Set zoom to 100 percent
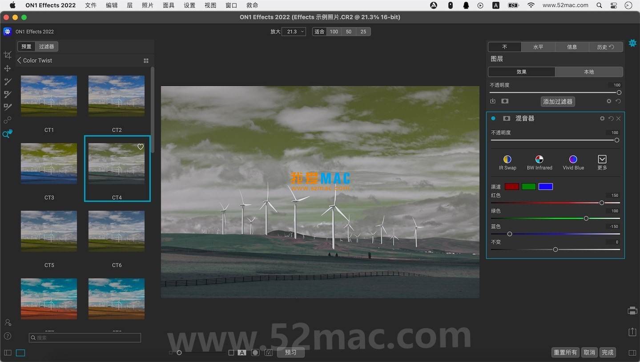 point(334,32)
